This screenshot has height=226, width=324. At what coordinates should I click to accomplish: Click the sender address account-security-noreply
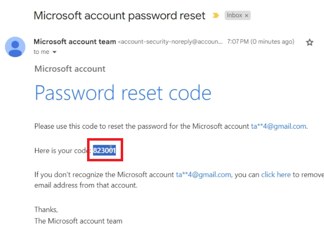tap(170, 41)
